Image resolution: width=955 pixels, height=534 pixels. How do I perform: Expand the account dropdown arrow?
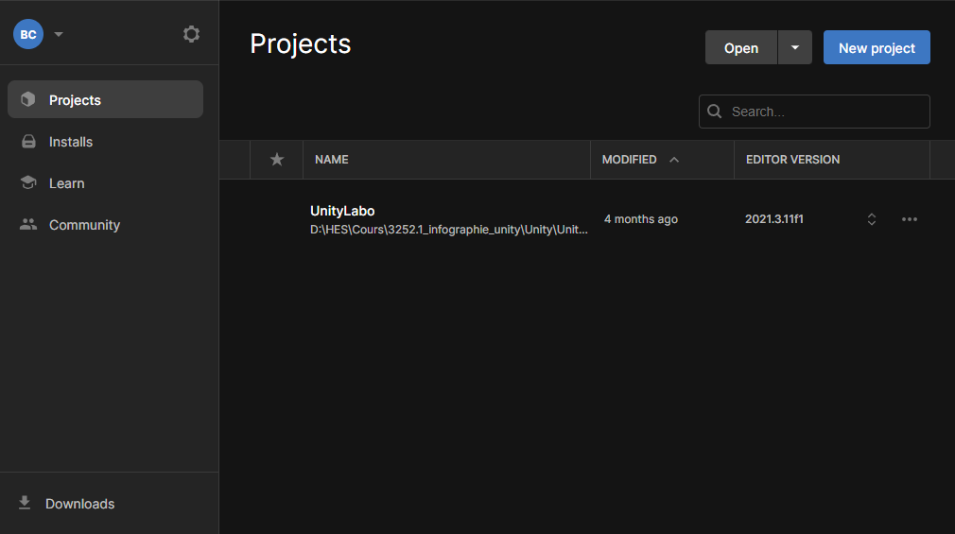[x=59, y=34]
